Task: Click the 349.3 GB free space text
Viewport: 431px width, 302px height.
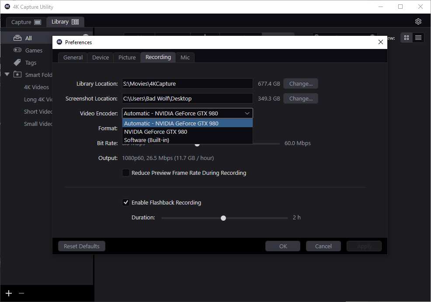Action: (269, 98)
